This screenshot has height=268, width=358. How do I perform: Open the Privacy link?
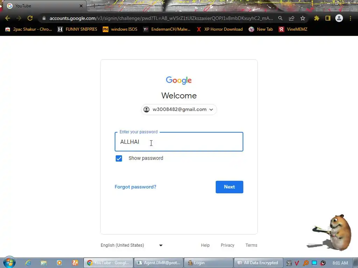pos(227,245)
